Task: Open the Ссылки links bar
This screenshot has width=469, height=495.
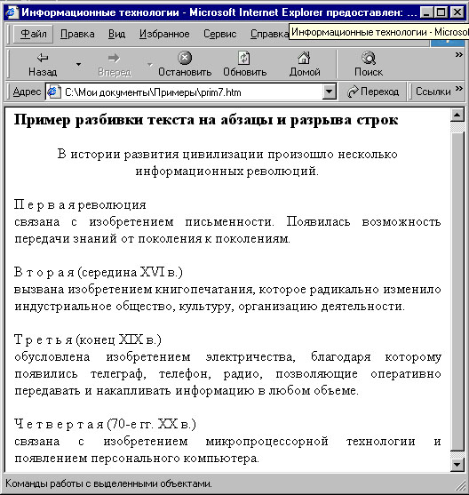Action: pyautogui.click(x=433, y=92)
